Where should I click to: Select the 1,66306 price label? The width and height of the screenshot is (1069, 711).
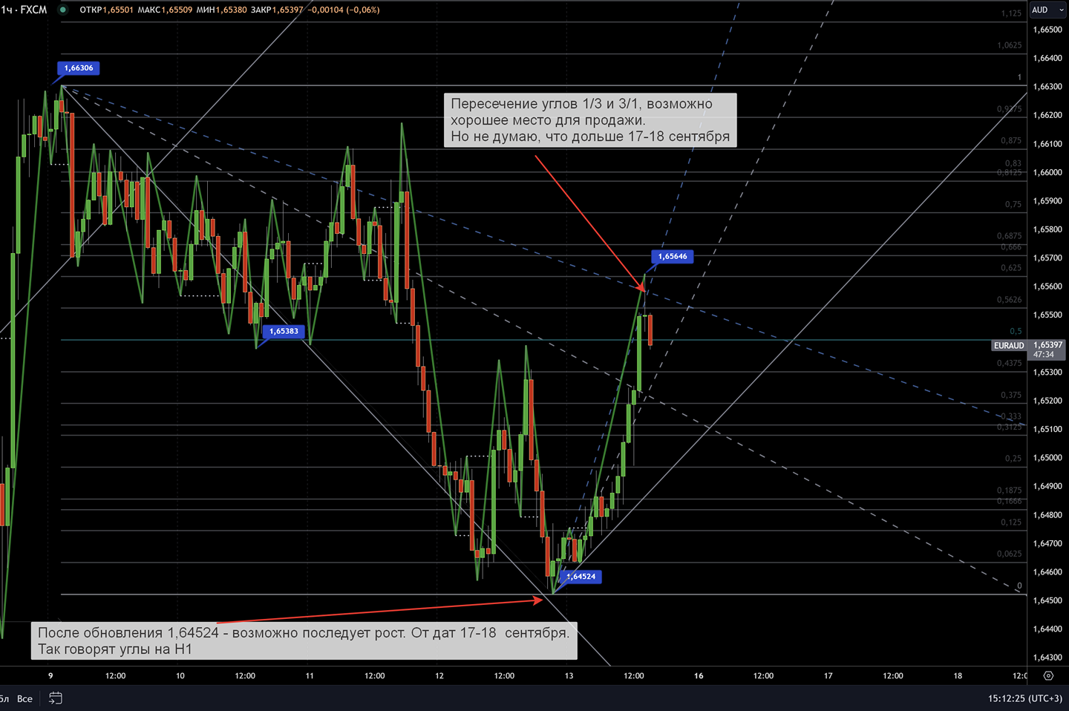(79, 68)
